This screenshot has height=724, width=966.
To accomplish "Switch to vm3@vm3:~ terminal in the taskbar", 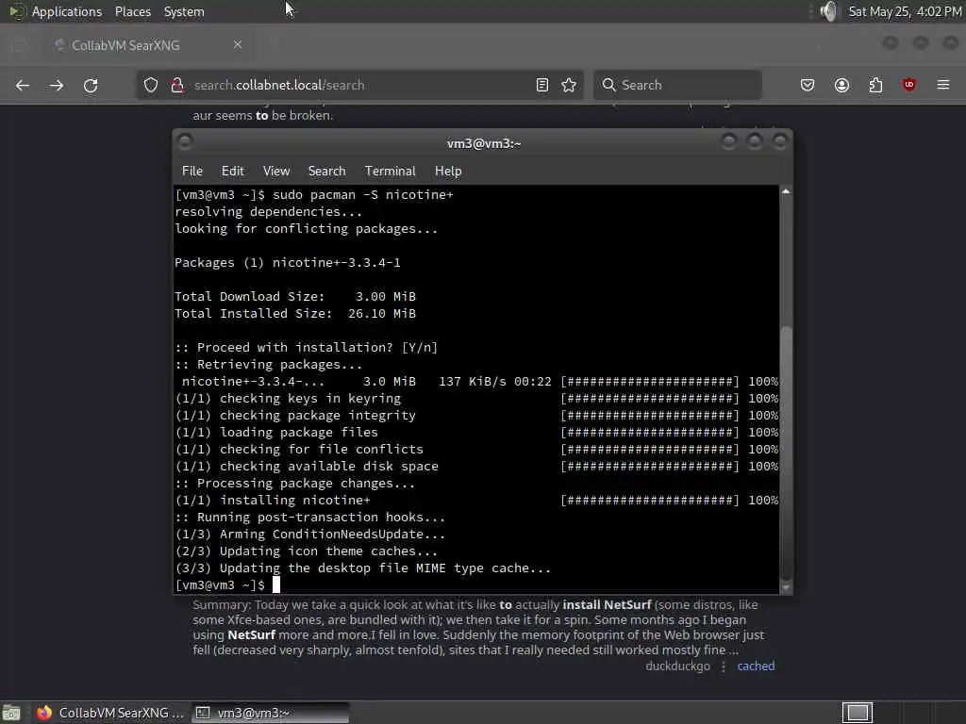I will [271, 713].
